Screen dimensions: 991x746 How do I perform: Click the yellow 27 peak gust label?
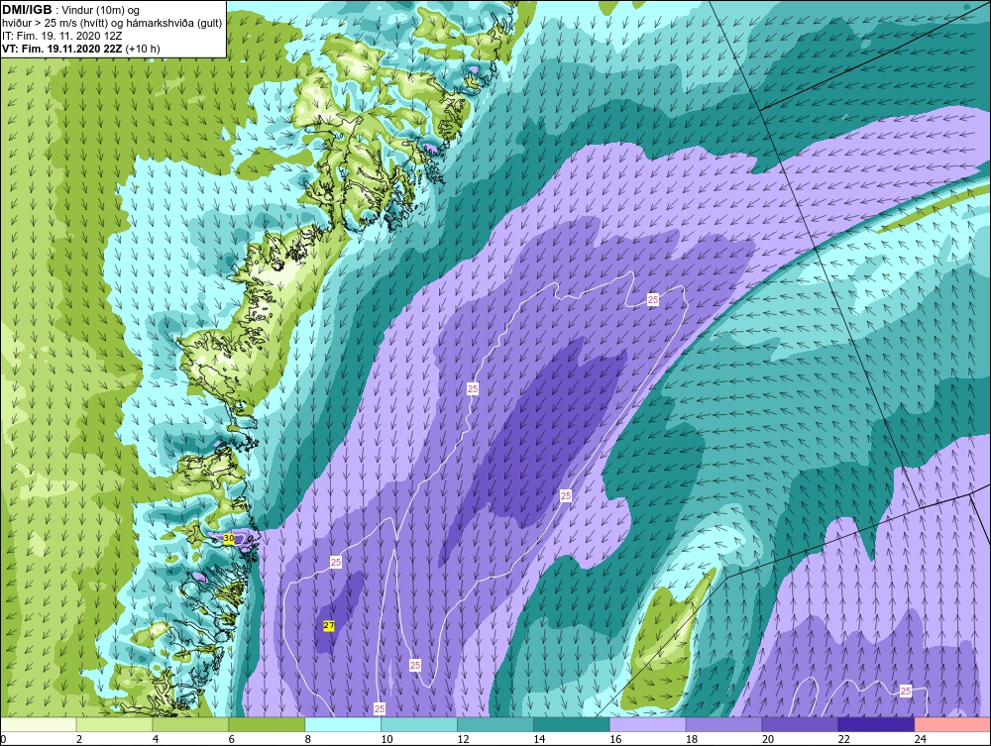pos(329,625)
